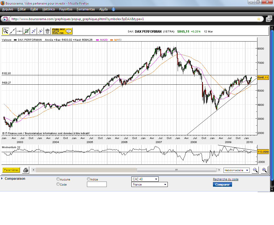Image resolution: width=274 pixels, height=225 pixels.
Task: Click the site identity icon in address bar
Action: 5,19
